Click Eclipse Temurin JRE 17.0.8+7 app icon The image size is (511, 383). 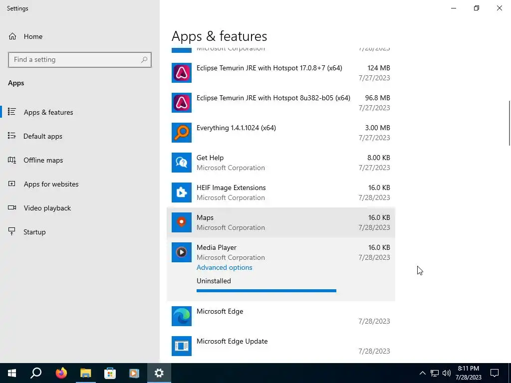point(182,73)
